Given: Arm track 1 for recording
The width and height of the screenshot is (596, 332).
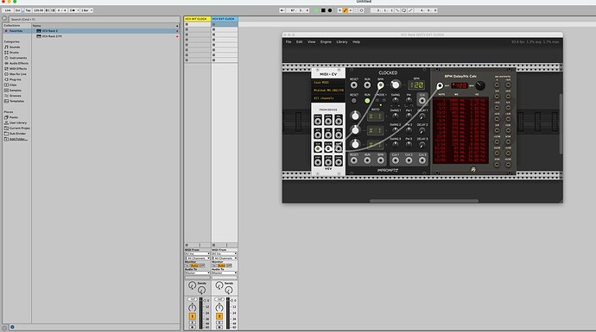Looking at the screenshot, I should click(193, 327).
